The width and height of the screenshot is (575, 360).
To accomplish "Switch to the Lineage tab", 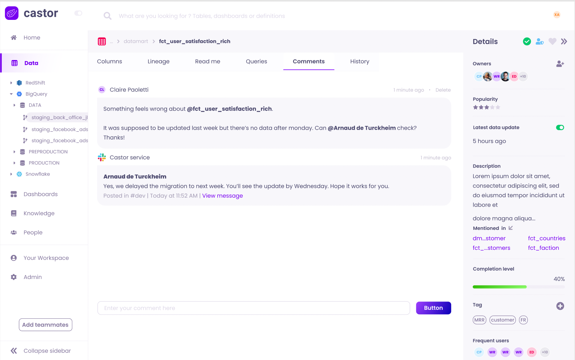I will (158, 61).
